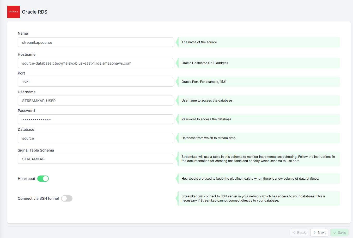Image resolution: width=353 pixels, height=238 pixels.
Task: Click the Username field STREAMKAP_USER
Action: point(95,101)
